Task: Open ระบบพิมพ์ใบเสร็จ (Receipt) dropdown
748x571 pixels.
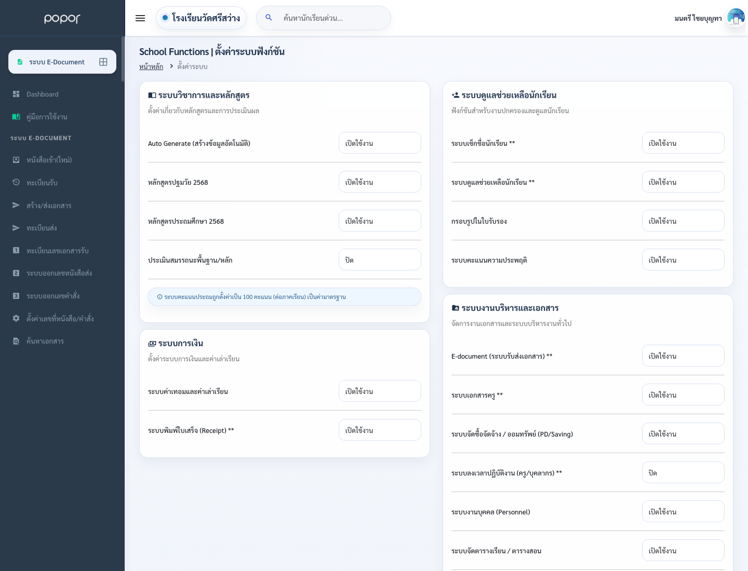Action: [x=380, y=430]
